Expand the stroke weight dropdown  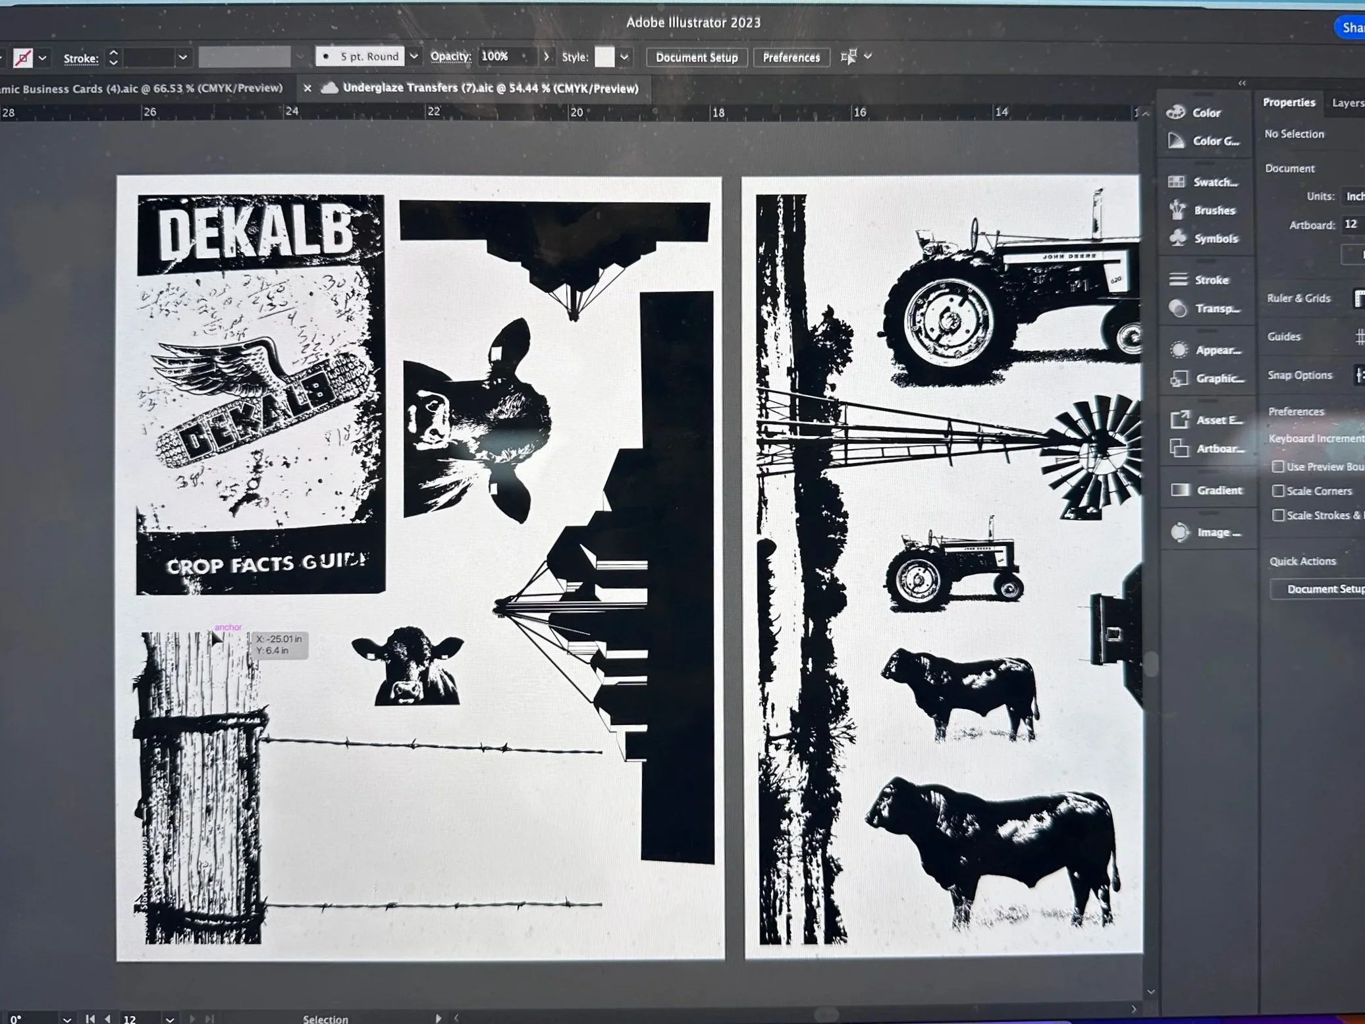point(183,58)
